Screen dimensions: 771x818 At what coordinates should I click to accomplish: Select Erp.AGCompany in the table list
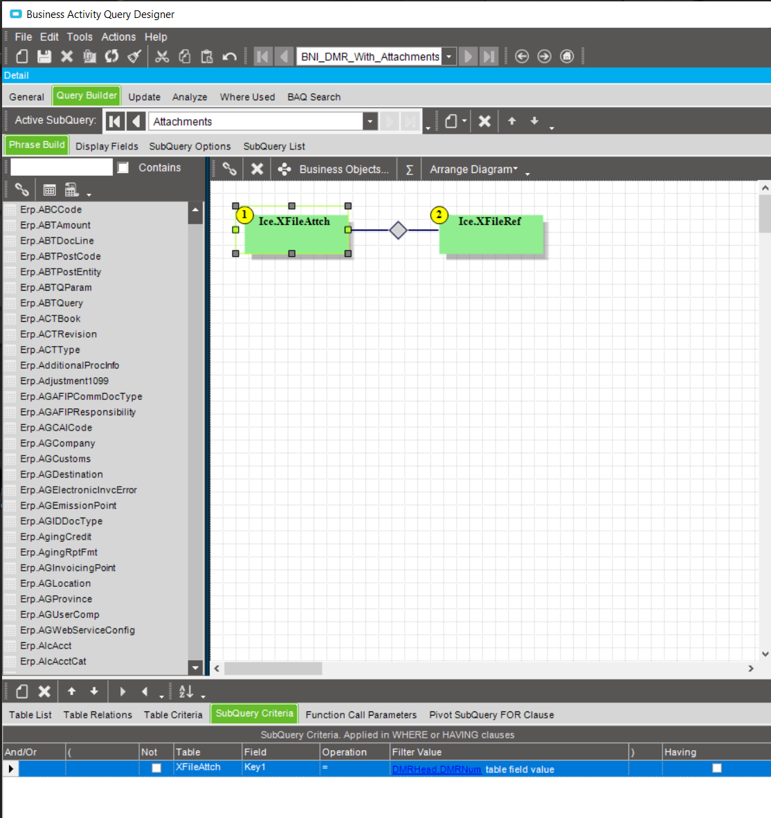click(57, 444)
